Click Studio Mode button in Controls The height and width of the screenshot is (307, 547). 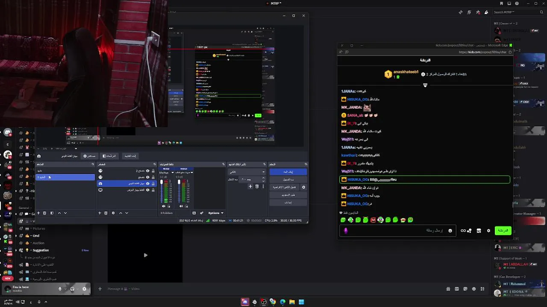tap(288, 195)
